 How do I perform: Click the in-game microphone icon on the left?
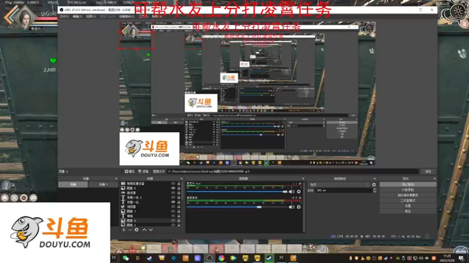pyautogui.click(x=6, y=185)
